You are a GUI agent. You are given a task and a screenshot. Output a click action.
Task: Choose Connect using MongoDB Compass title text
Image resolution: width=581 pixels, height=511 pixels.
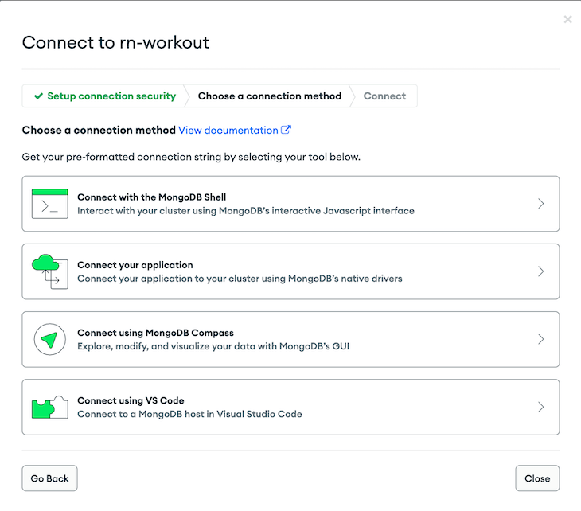(155, 333)
